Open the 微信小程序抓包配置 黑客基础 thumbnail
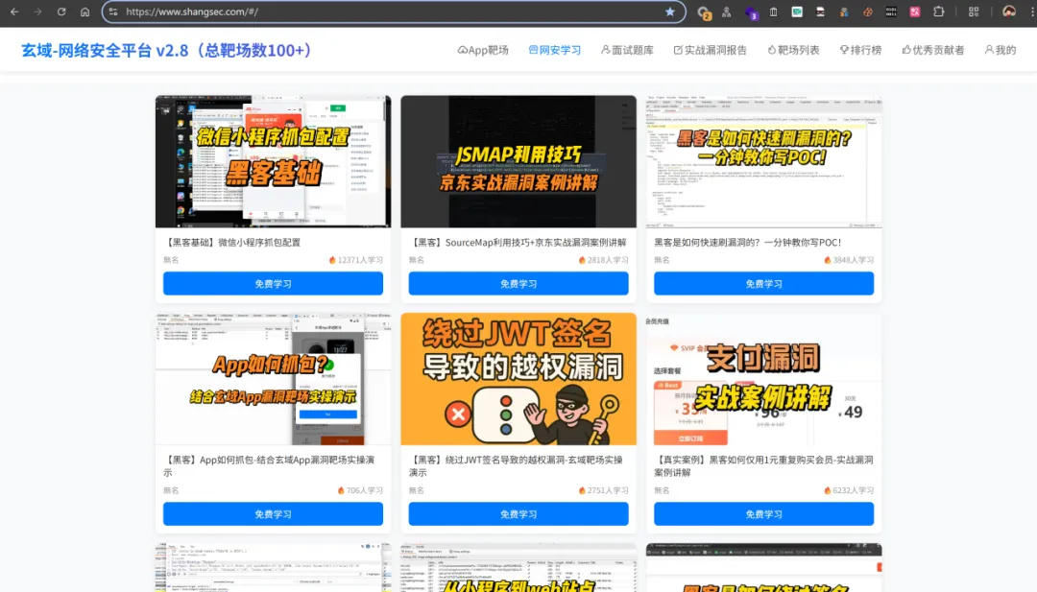 click(x=273, y=161)
